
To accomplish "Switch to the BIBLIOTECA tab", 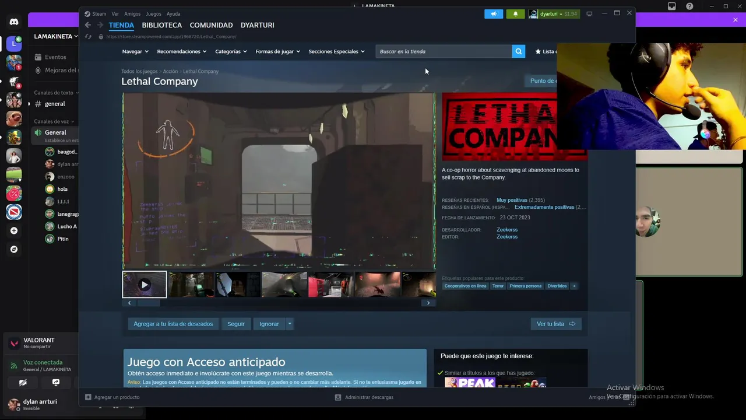I will 162,25.
